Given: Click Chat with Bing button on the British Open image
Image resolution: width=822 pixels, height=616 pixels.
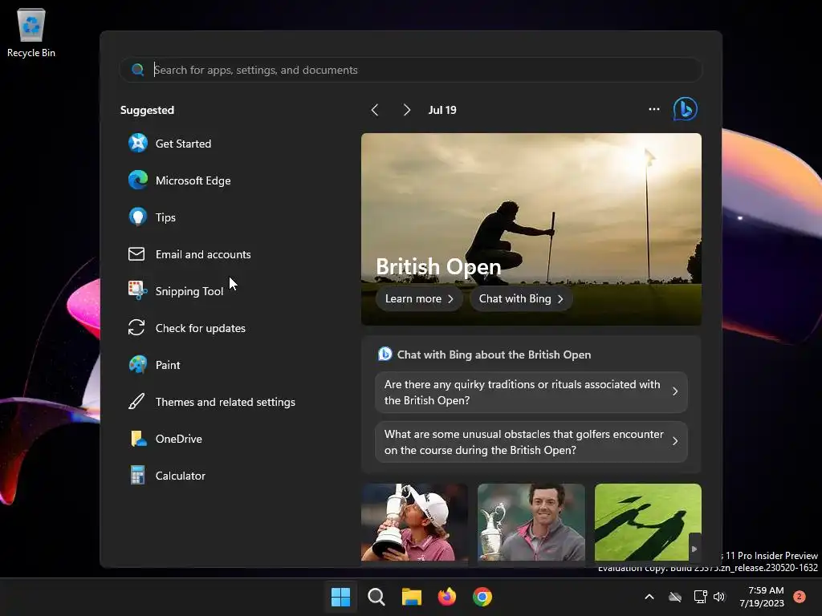Looking at the screenshot, I should [x=520, y=298].
